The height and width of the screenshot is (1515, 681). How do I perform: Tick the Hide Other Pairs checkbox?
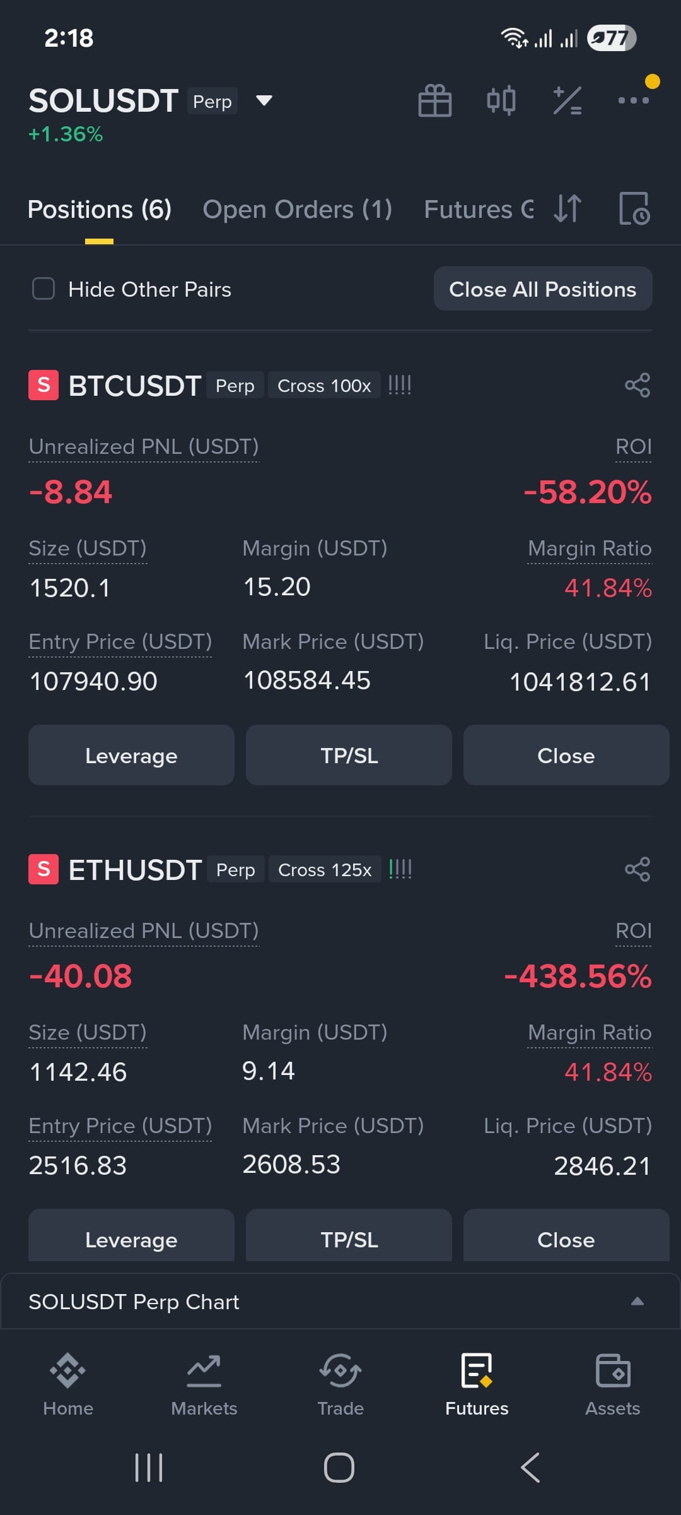(44, 289)
